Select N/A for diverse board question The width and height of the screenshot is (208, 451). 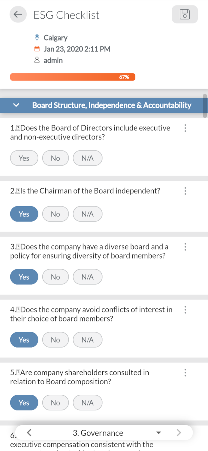coord(87,277)
